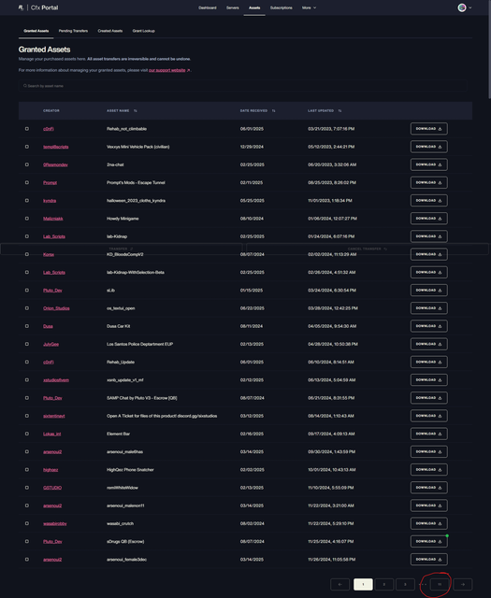
Task: Go to previous page arrow
Action: [339, 584]
